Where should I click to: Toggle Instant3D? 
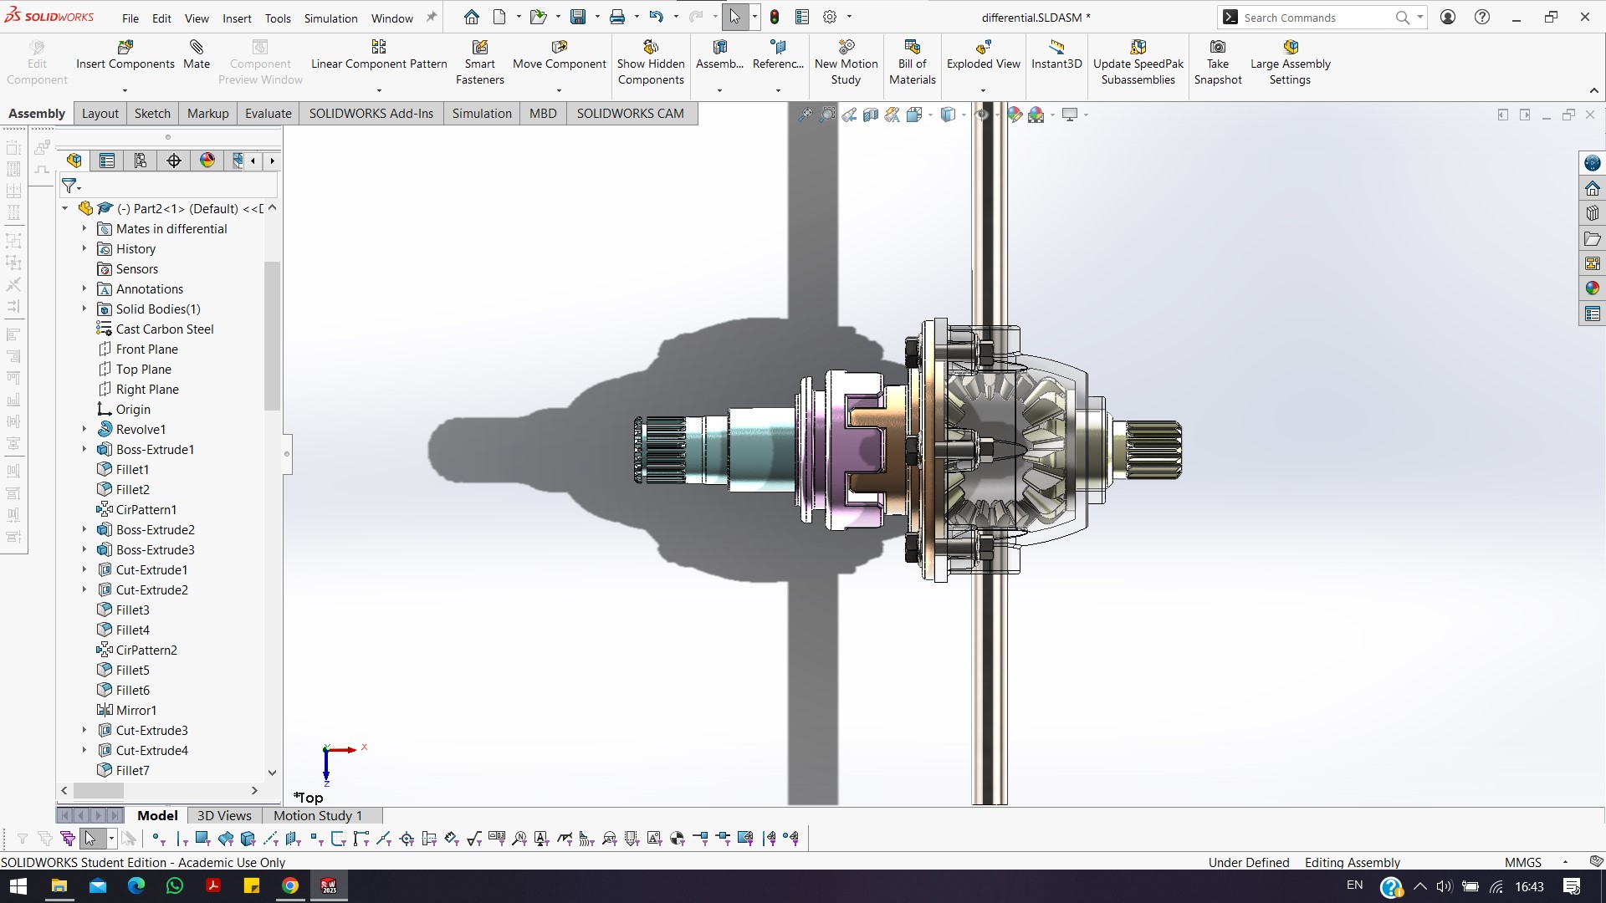(1056, 54)
